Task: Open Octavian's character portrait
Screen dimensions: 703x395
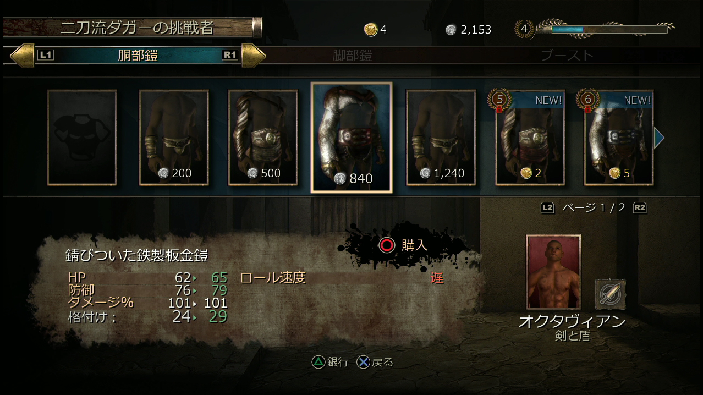Action: tap(553, 272)
